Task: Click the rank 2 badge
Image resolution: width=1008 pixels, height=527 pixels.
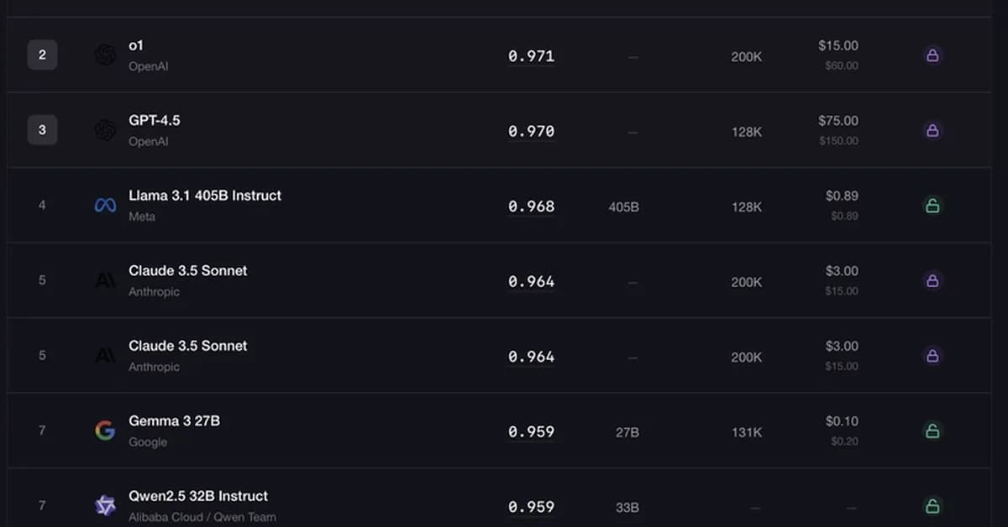Action: click(x=42, y=56)
